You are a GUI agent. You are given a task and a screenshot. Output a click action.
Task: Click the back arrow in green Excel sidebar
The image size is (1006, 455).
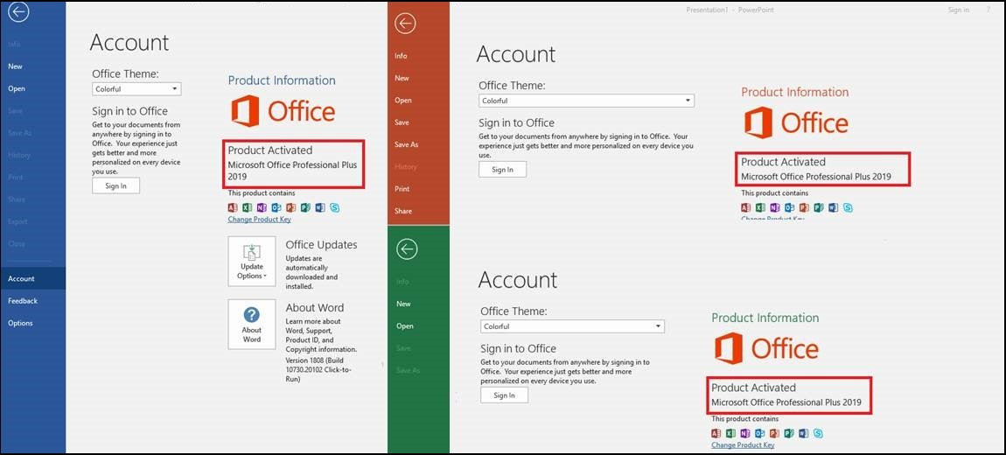(406, 249)
